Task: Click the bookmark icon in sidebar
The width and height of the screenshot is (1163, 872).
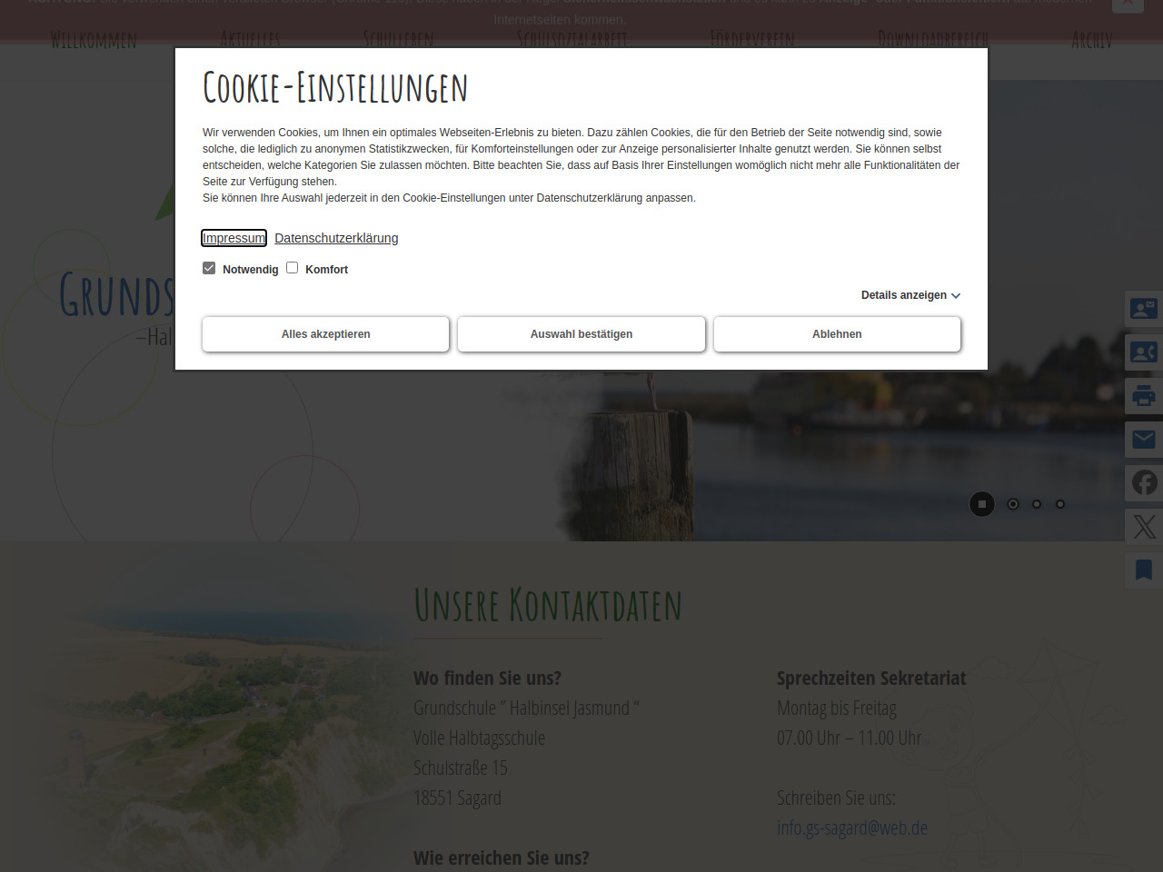Action: click(1143, 570)
